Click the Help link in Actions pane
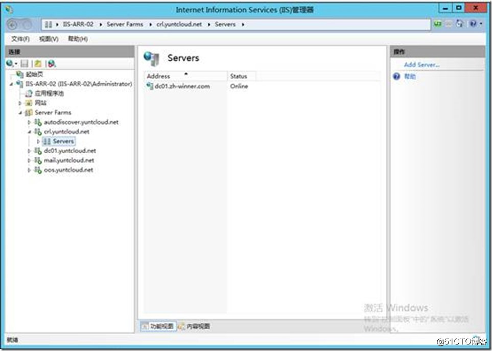 pos(409,76)
